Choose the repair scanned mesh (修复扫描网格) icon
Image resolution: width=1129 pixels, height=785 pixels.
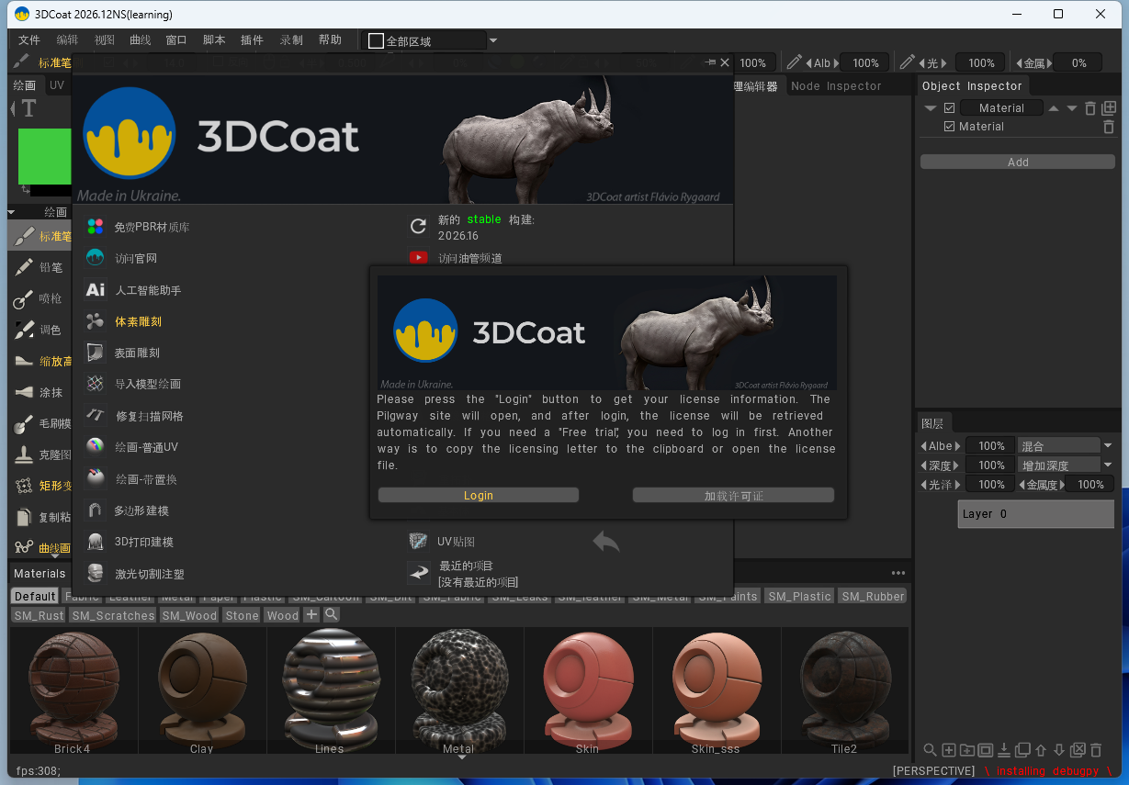pos(96,415)
